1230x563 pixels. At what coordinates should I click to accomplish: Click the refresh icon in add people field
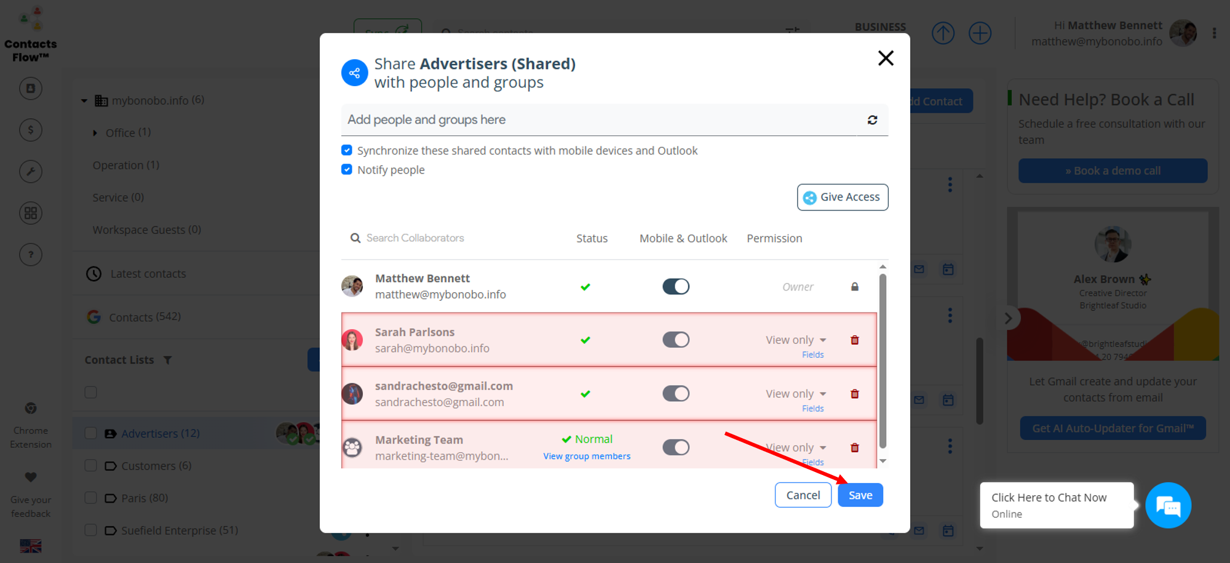pyautogui.click(x=872, y=120)
